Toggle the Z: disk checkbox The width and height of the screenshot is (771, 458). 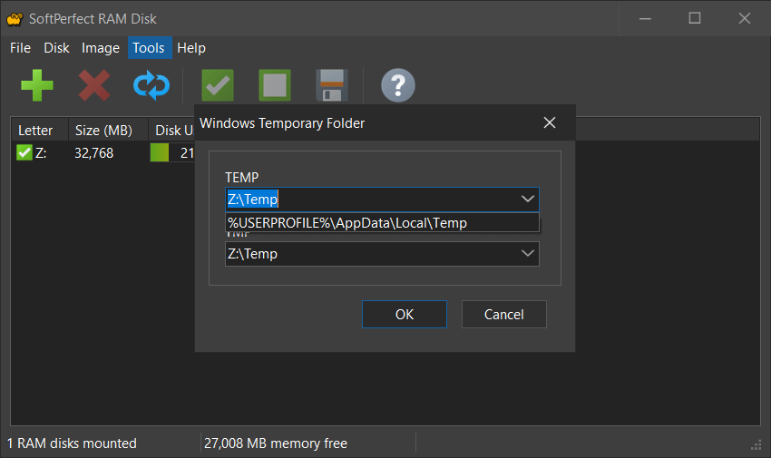pos(24,153)
